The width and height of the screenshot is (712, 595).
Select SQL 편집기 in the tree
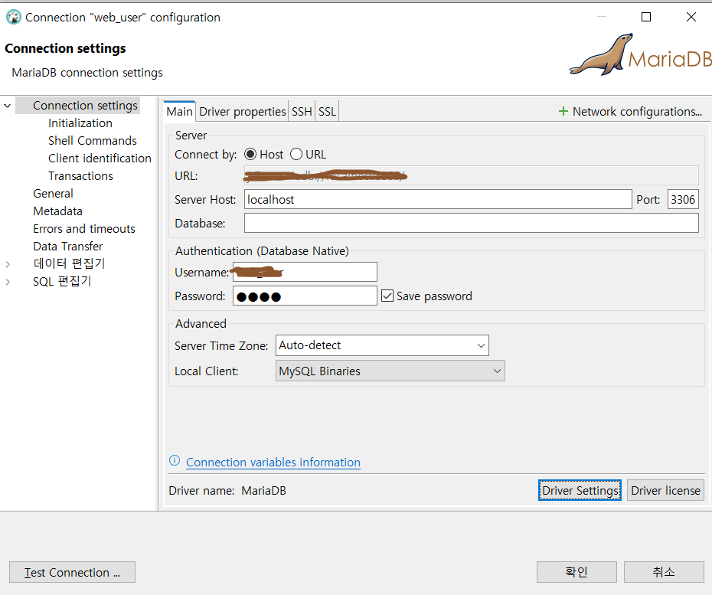coord(62,282)
